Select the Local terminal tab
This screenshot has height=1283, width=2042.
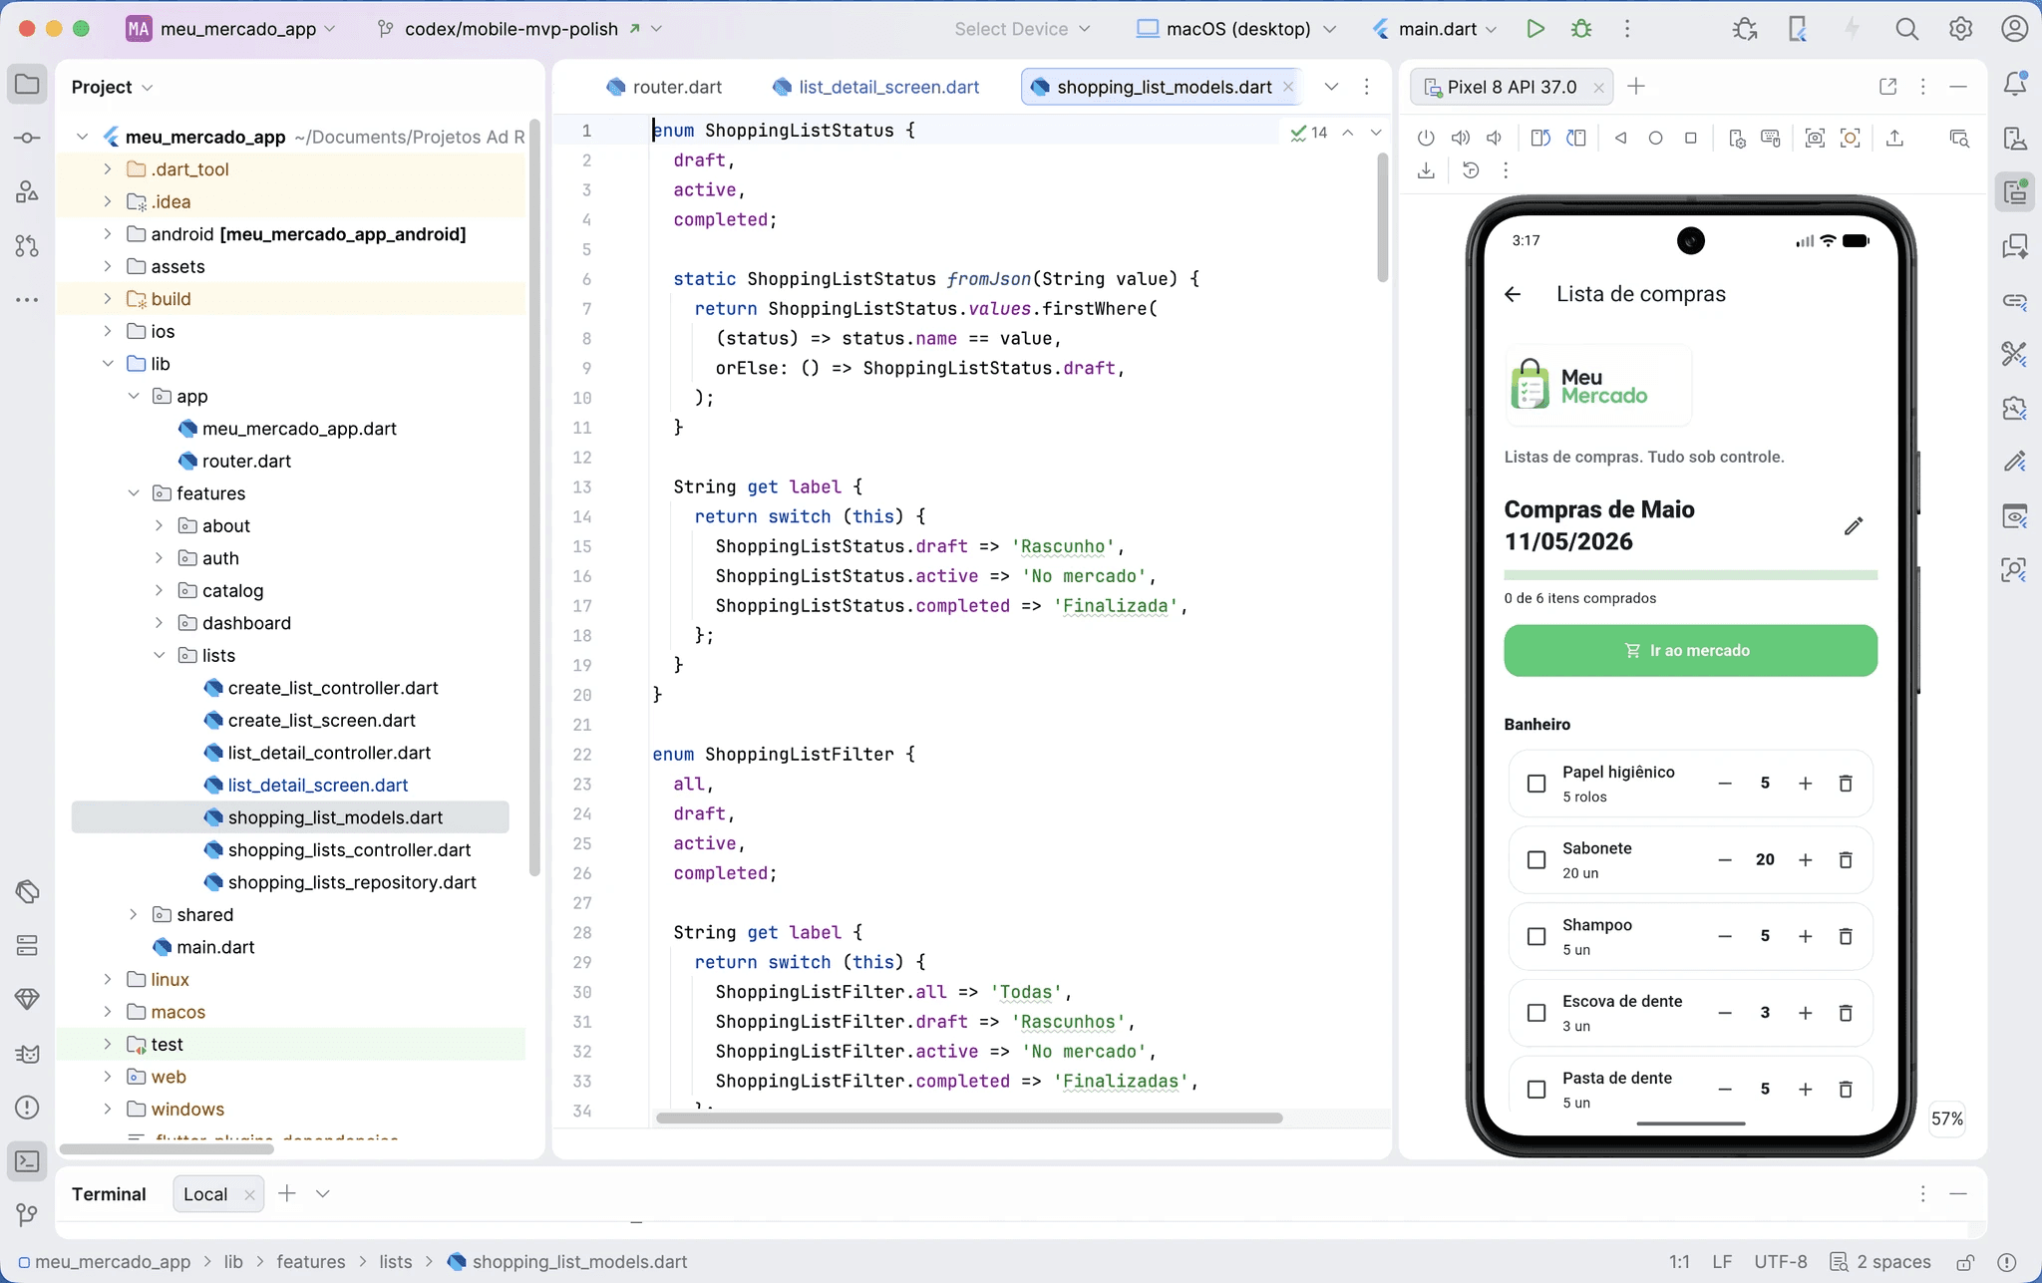pyautogui.click(x=218, y=1194)
